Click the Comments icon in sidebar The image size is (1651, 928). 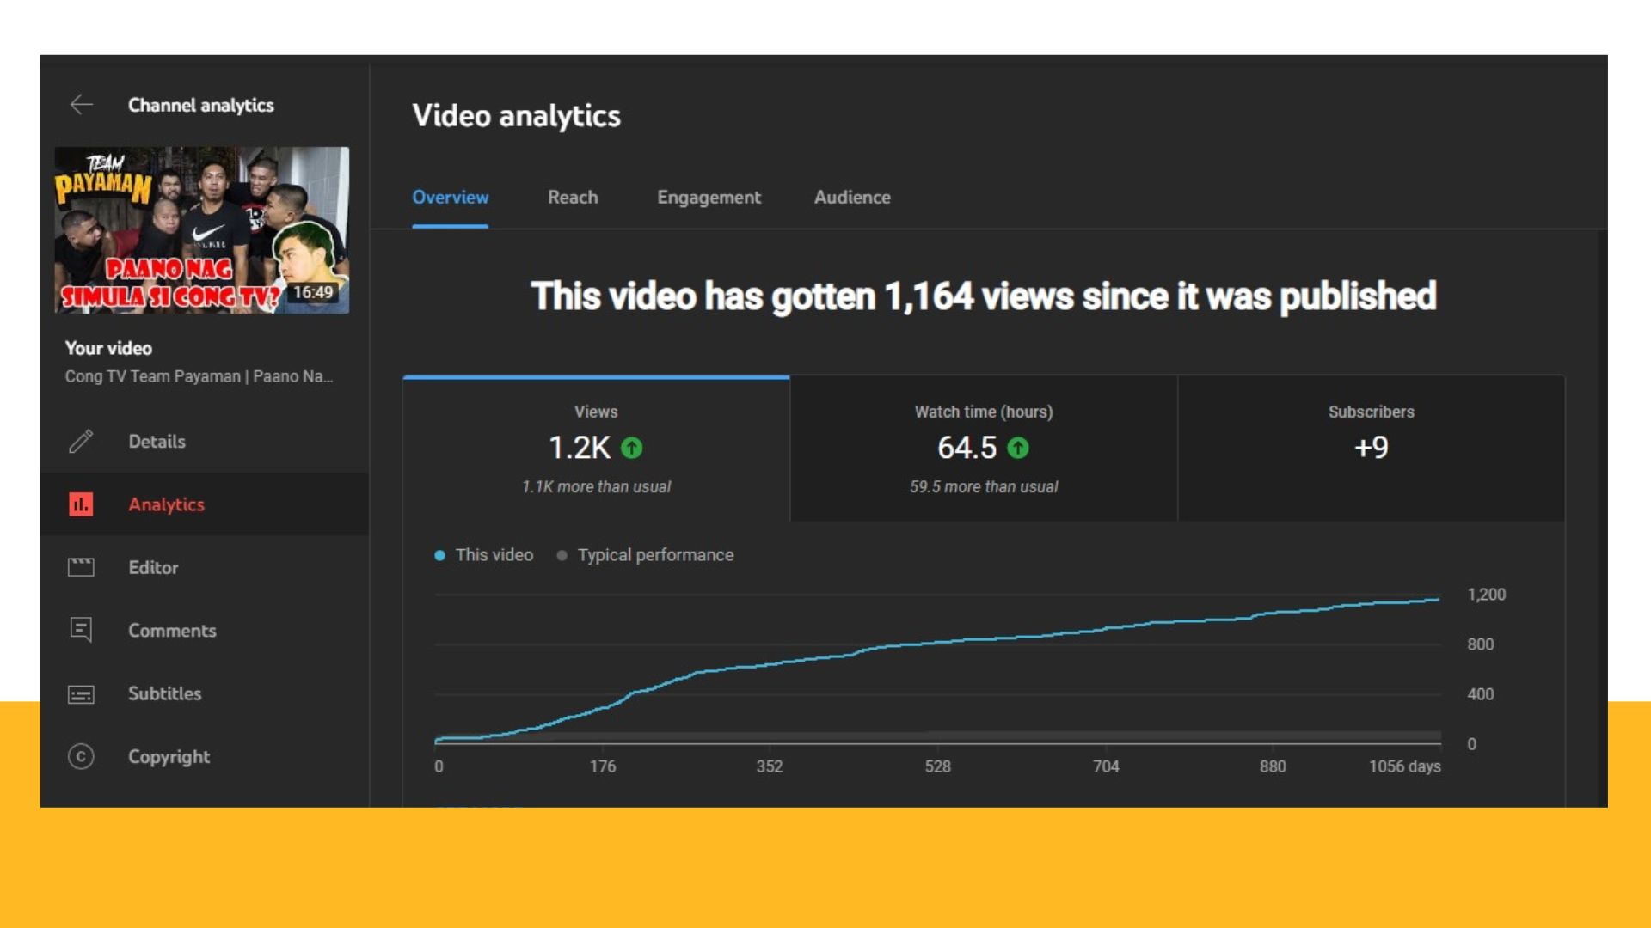tap(81, 630)
